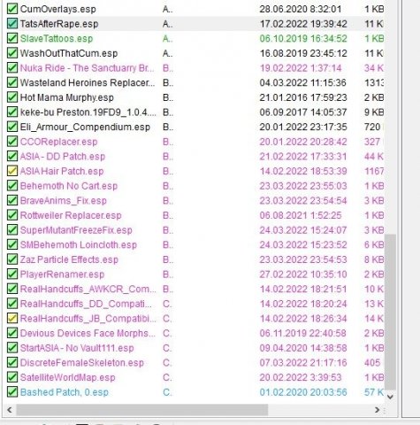
Task: Click the vertical scrollbar down arrow
Action: [x=390, y=397]
